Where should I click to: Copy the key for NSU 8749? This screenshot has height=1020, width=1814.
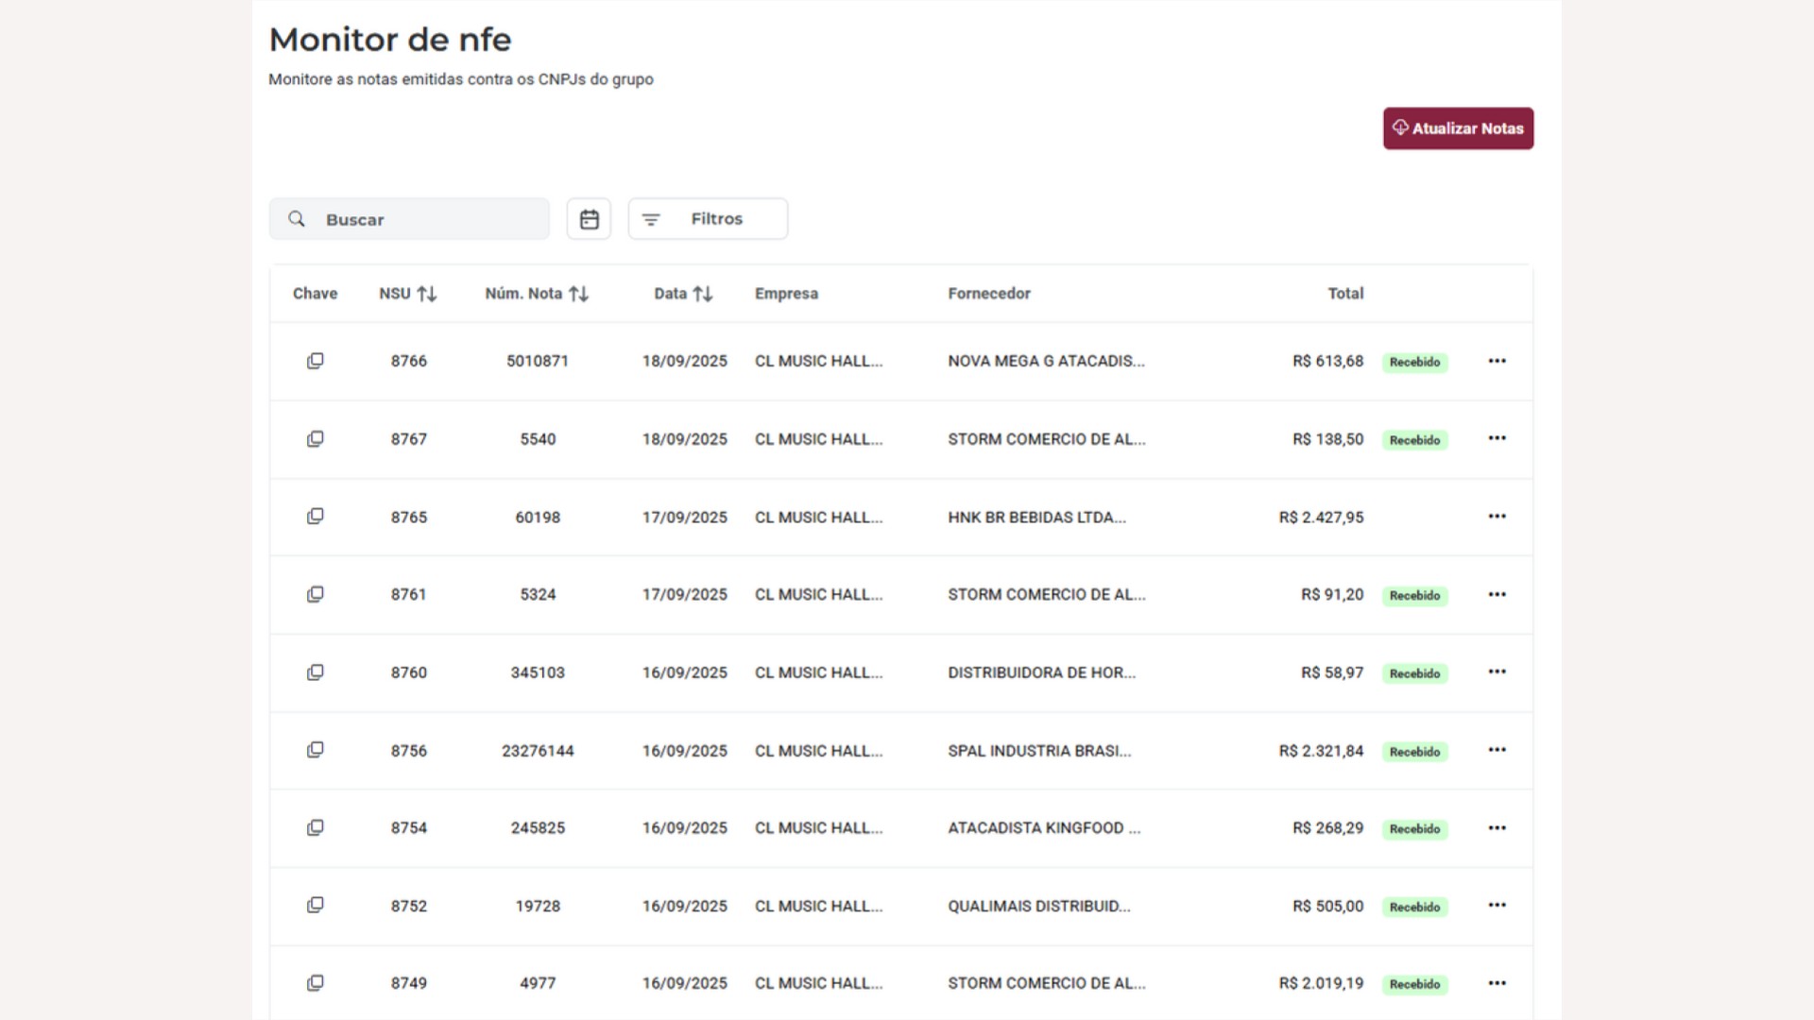click(316, 983)
